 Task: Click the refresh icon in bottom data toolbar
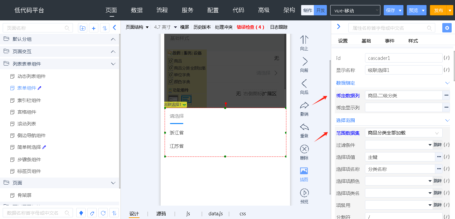click(103, 213)
